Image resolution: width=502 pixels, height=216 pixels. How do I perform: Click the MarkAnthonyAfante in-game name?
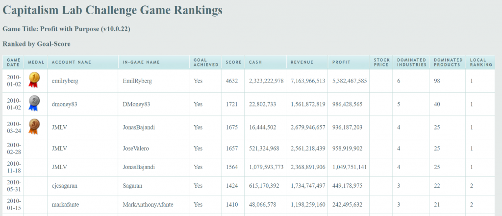tap(148, 204)
